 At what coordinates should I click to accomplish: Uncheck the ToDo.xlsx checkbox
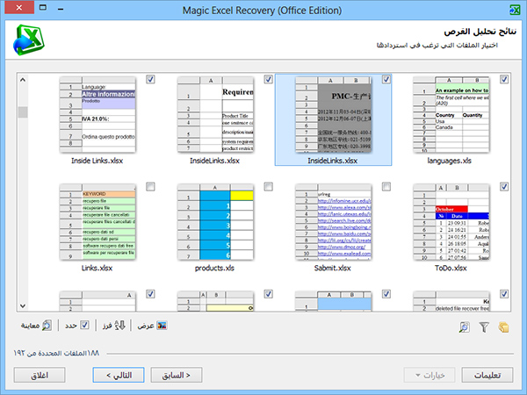click(504, 187)
